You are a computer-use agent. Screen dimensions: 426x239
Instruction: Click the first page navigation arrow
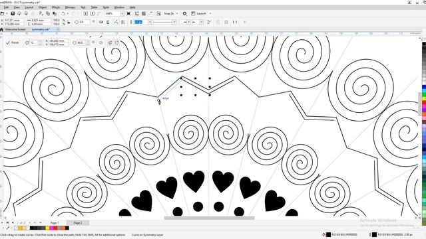[7, 223]
